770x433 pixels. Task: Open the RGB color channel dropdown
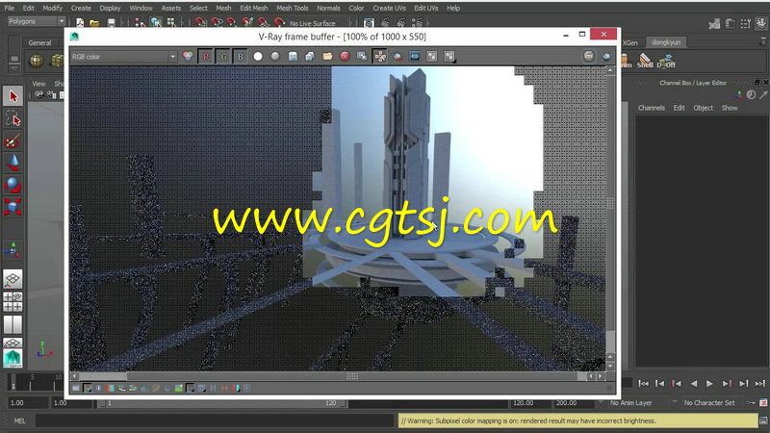pyautogui.click(x=123, y=57)
